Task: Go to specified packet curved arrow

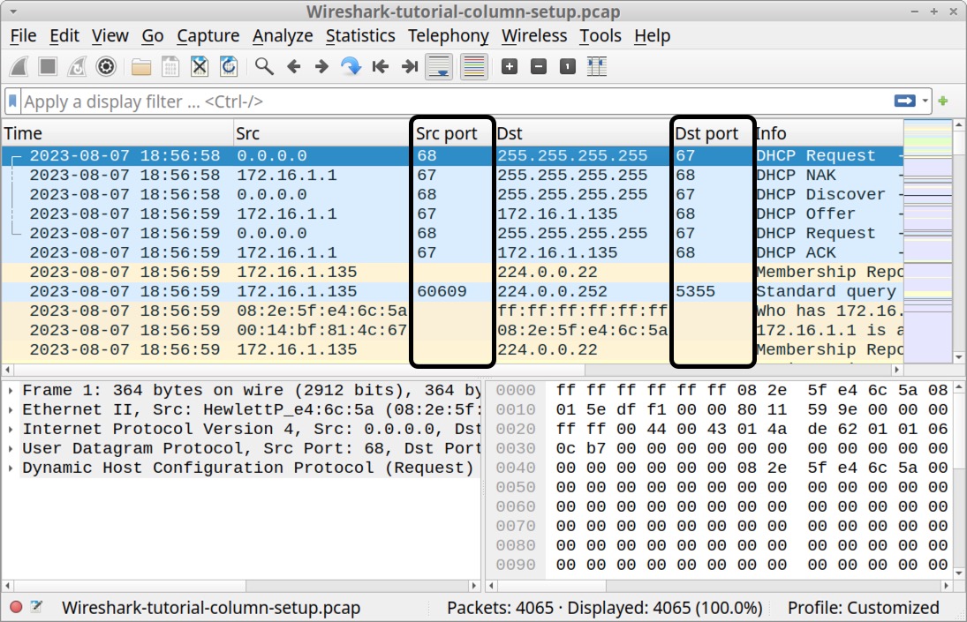Action: pos(351,66)
